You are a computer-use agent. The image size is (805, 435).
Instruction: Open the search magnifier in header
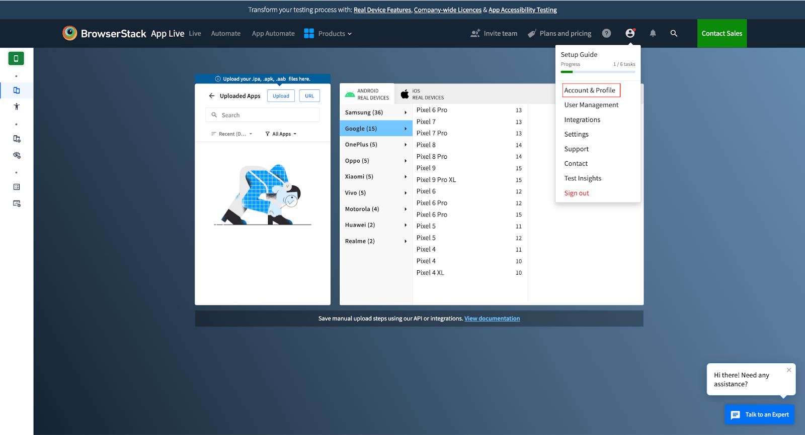click(x=674, y=34)
